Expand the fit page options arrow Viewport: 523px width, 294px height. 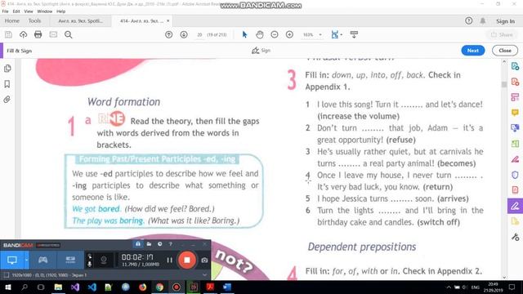pyautogui.click(x=341, y=34)
